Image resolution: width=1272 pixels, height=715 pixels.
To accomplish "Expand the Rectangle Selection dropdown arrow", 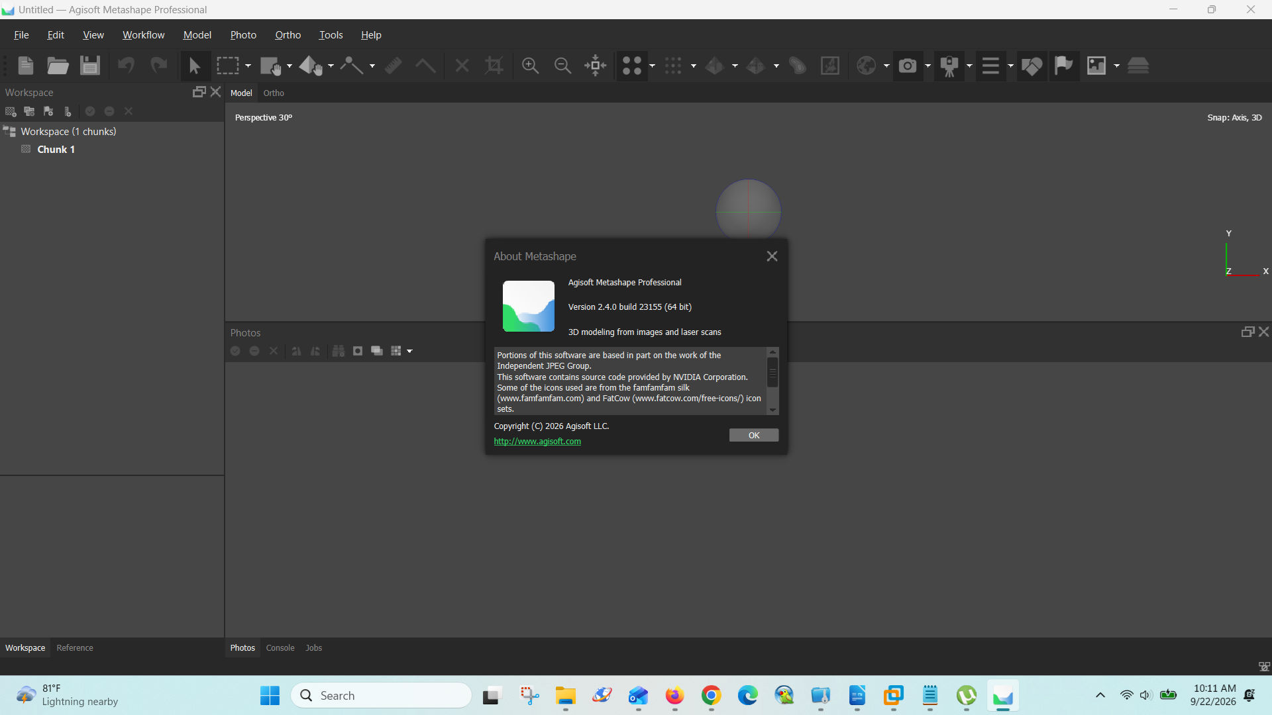I will pyautogui.click(x=248, y=66).
